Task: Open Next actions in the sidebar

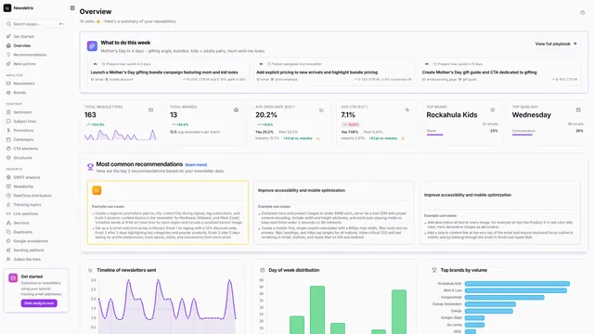Action: tap(24, 64)
